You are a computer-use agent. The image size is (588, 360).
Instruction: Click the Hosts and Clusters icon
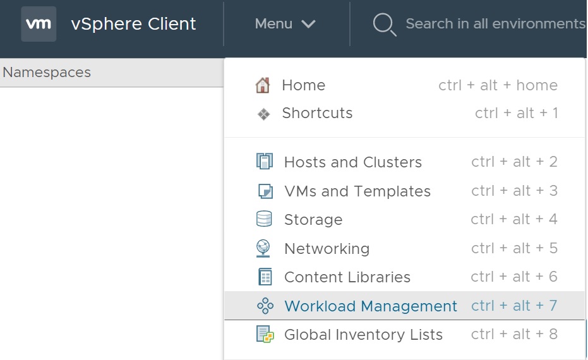(x=264, y=162)
